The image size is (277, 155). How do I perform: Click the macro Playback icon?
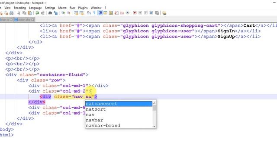(146, 13)
